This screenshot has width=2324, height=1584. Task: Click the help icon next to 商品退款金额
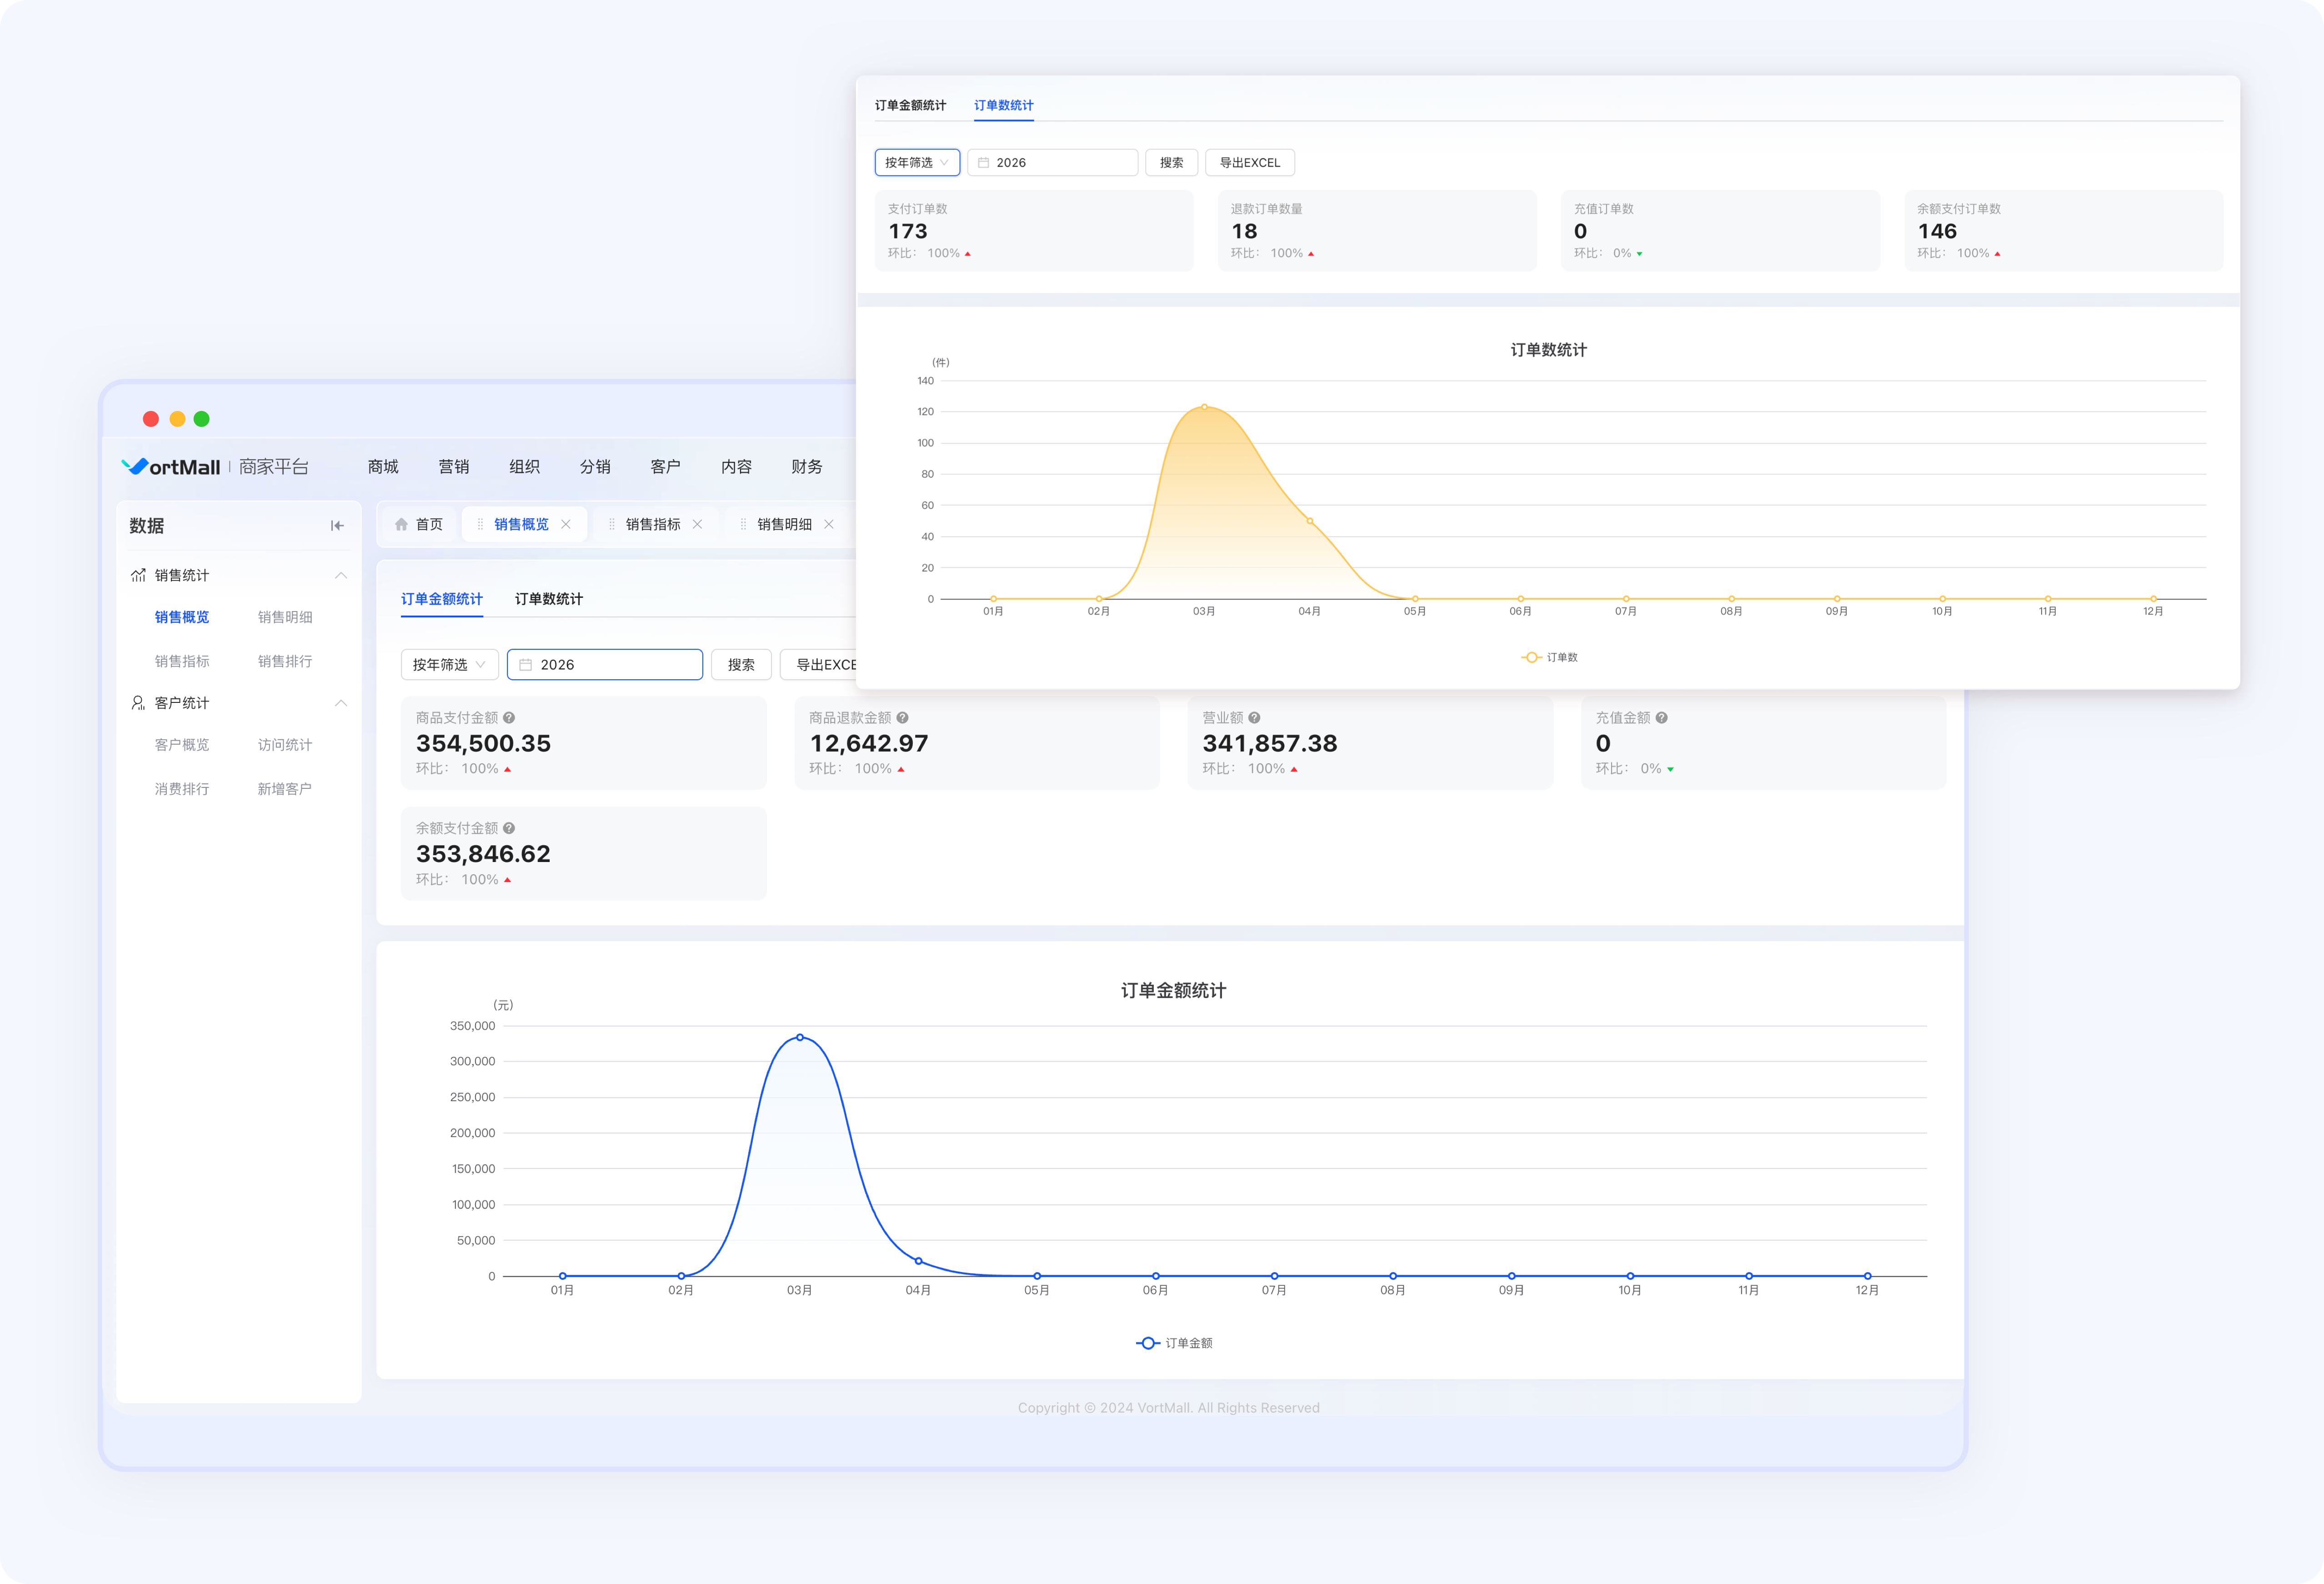pos(902,718)
